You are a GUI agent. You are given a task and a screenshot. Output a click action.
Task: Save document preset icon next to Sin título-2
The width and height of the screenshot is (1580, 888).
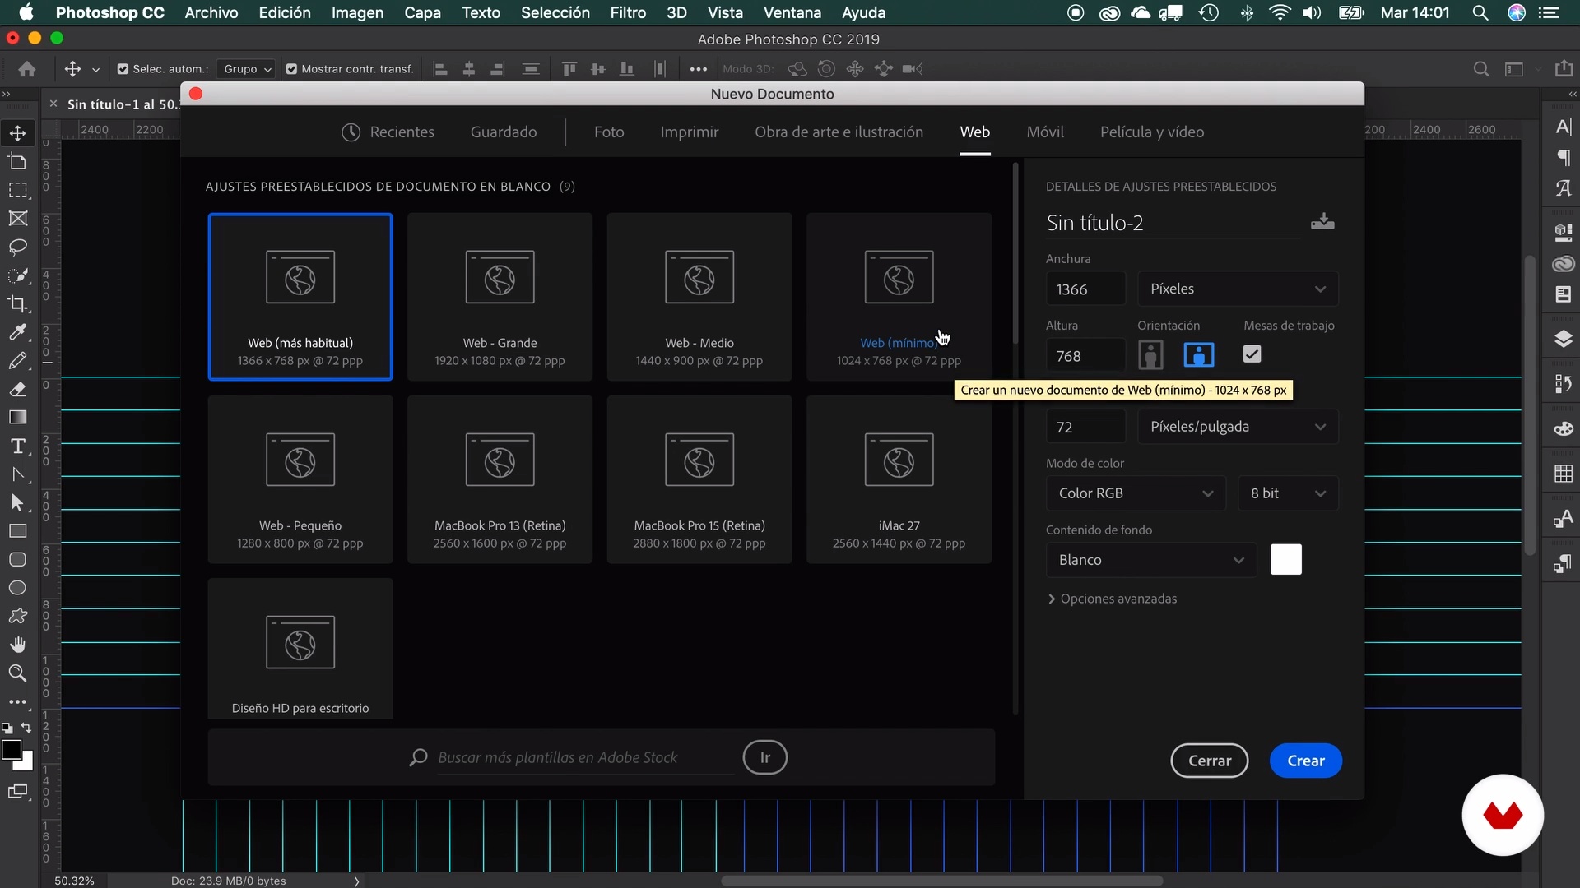point(1322,221)
